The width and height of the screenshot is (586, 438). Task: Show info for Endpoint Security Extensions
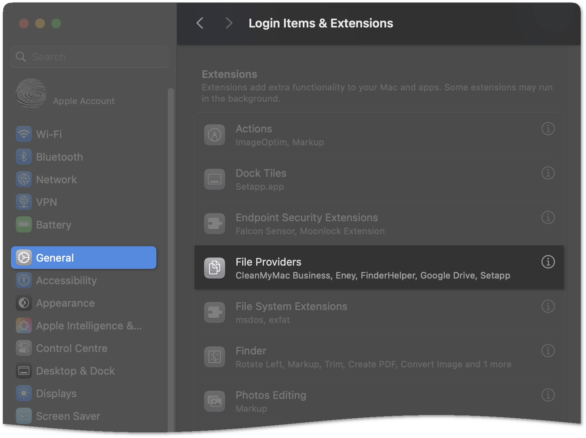[x=548, y=218]
